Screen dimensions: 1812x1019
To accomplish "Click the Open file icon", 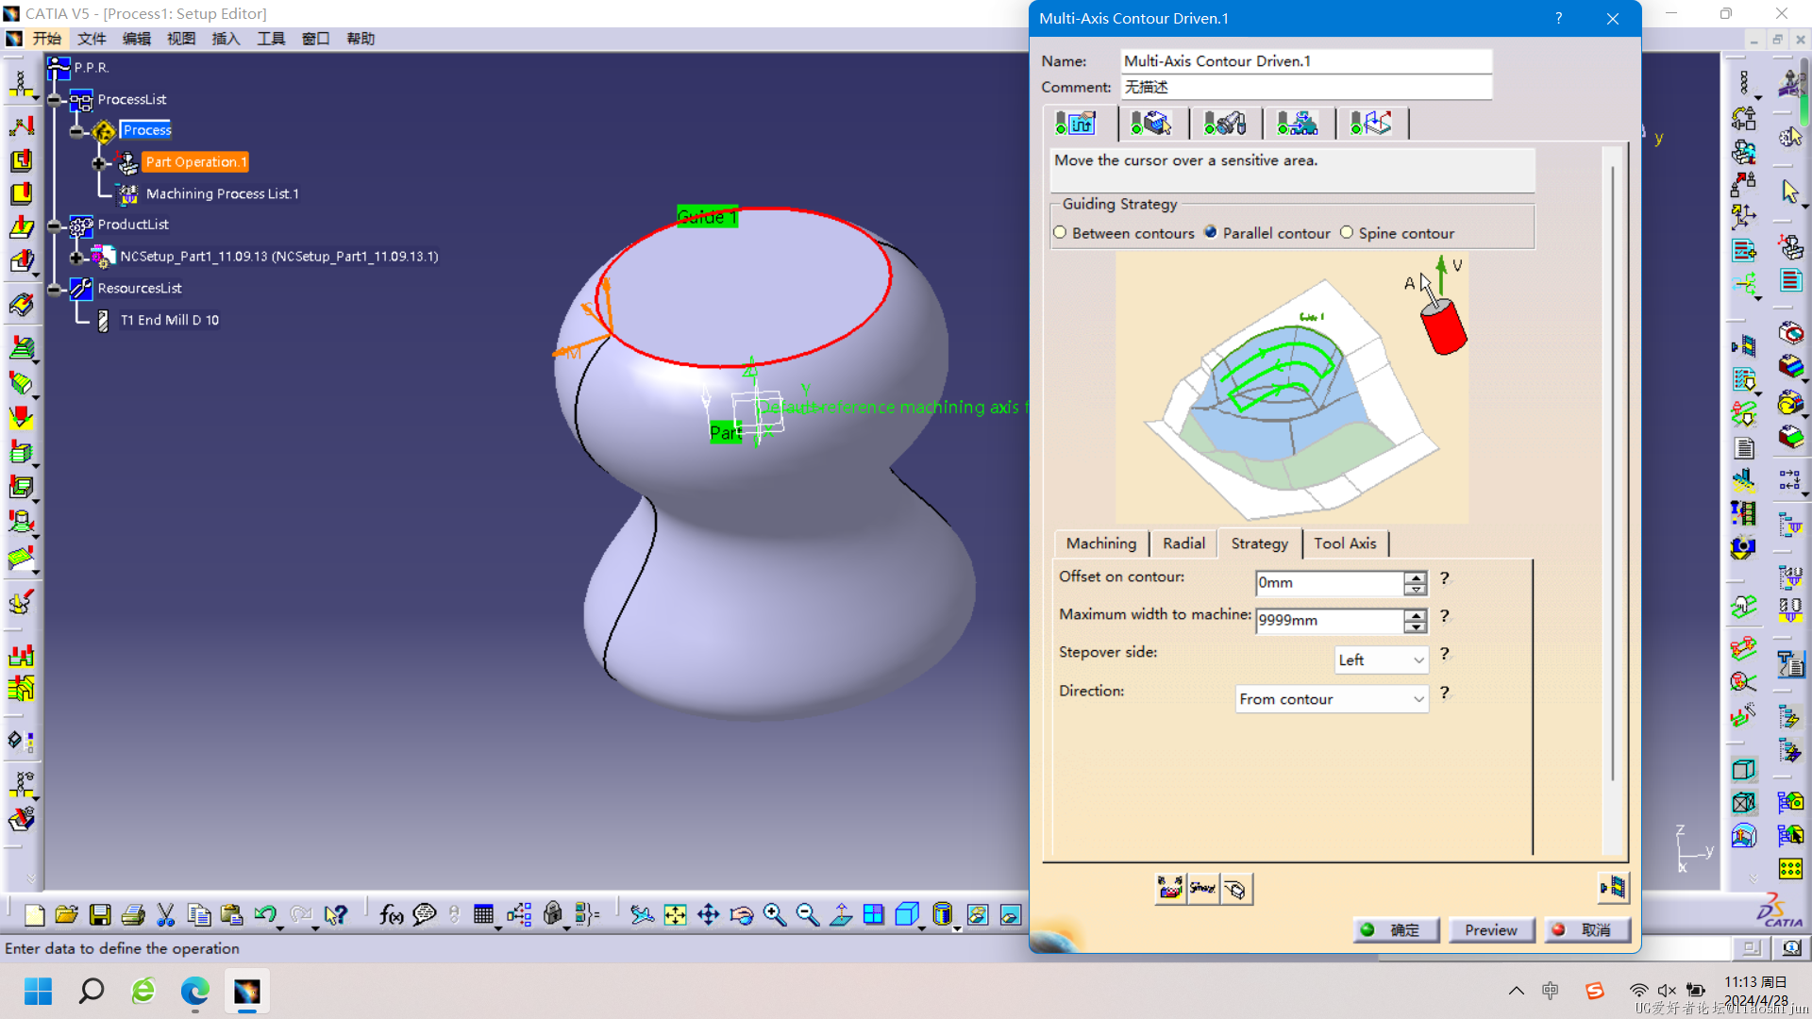I will click(x=66, y=914).
